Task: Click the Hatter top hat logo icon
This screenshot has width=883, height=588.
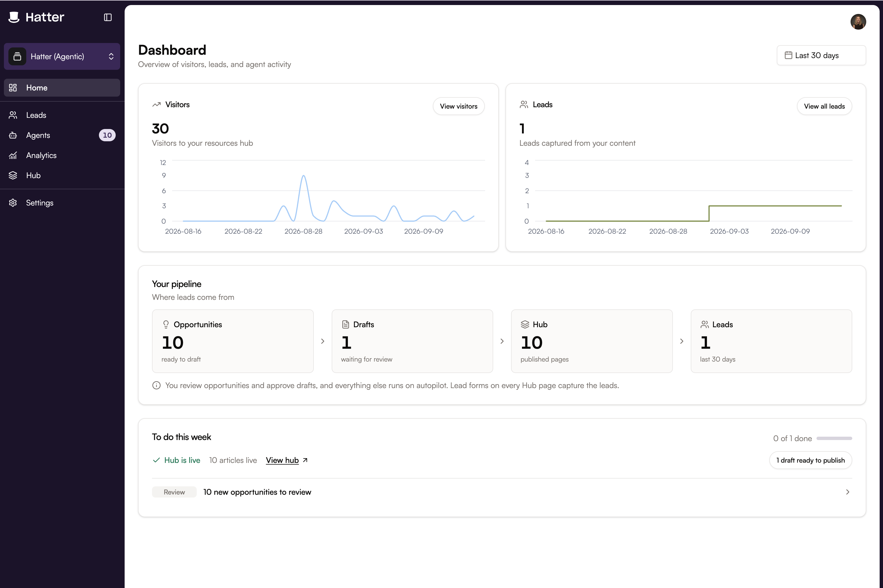Action: (x=14, y=17)
